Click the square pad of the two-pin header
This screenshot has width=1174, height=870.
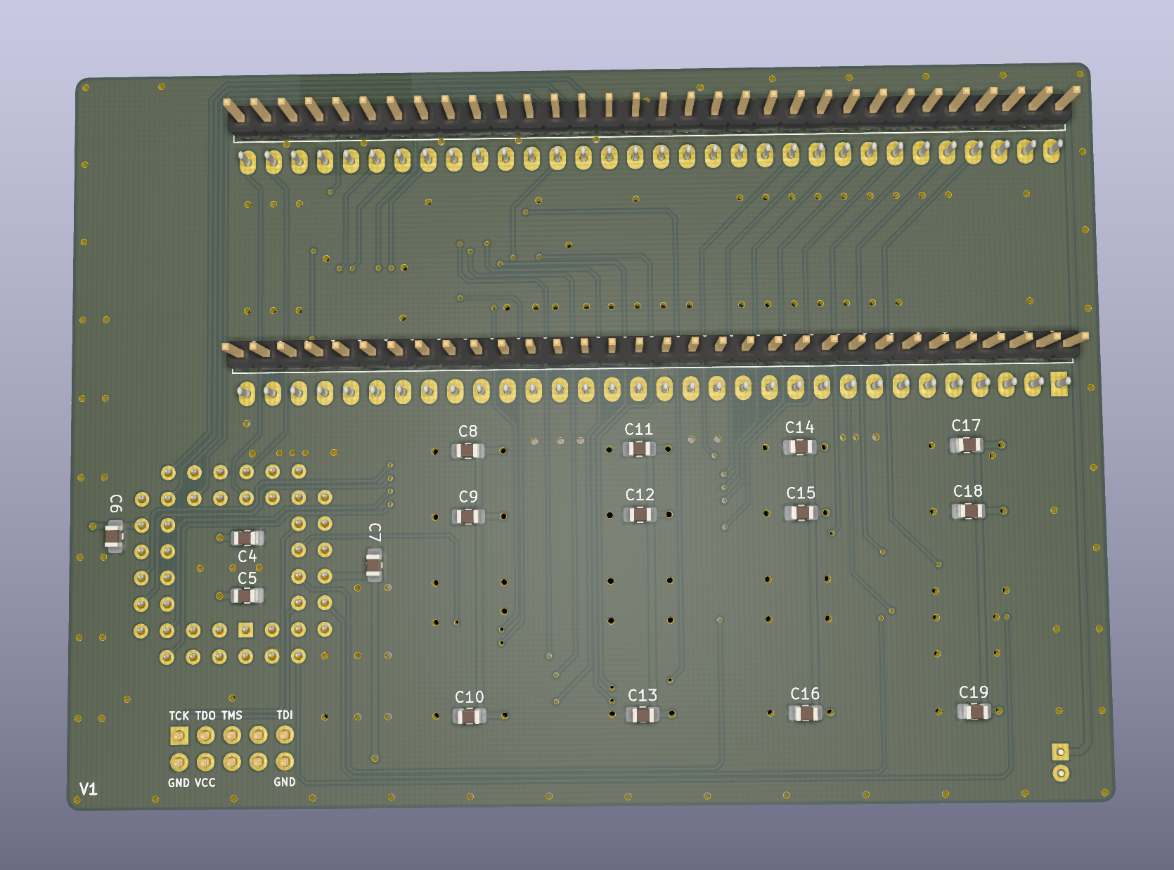pos(1060,752)
